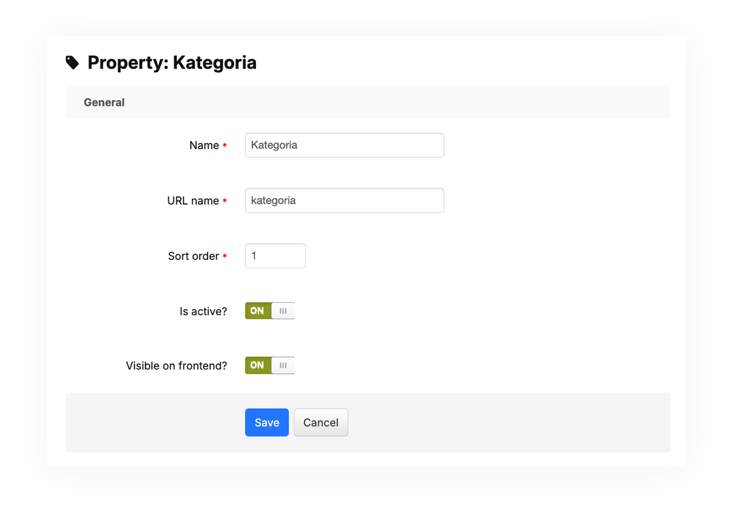Turn off the Is active switch
Screen dimensions: 742x510
coord(269,311)
